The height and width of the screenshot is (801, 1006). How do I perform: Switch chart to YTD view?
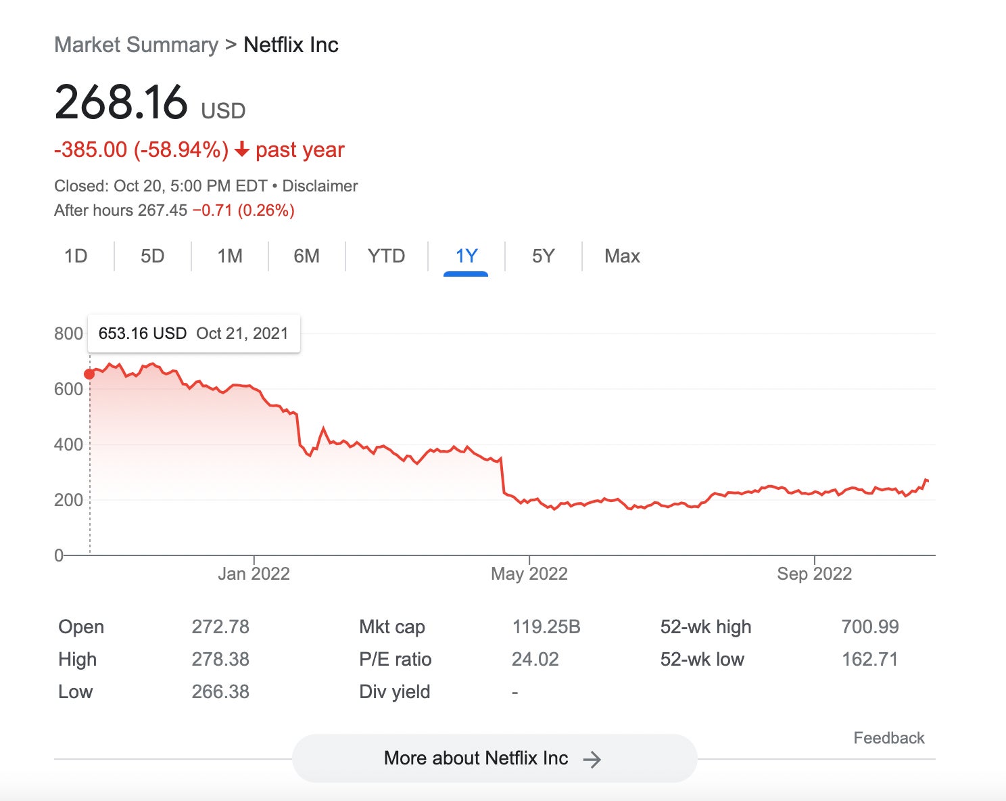[x=386, y=256]
